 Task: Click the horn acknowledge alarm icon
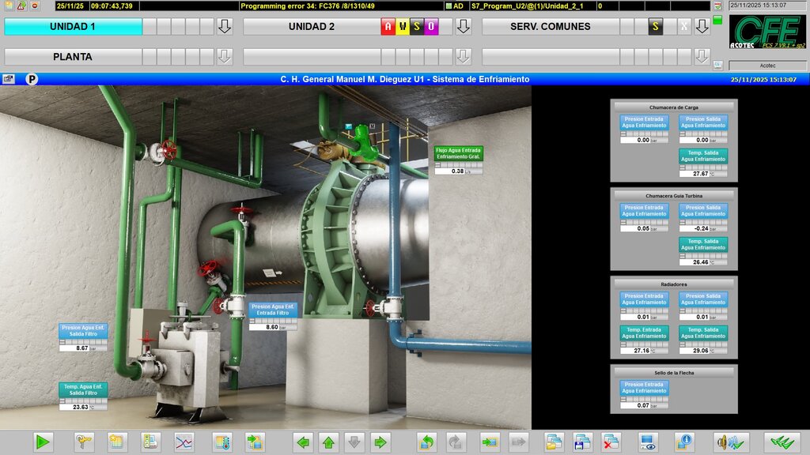point(730,442)
